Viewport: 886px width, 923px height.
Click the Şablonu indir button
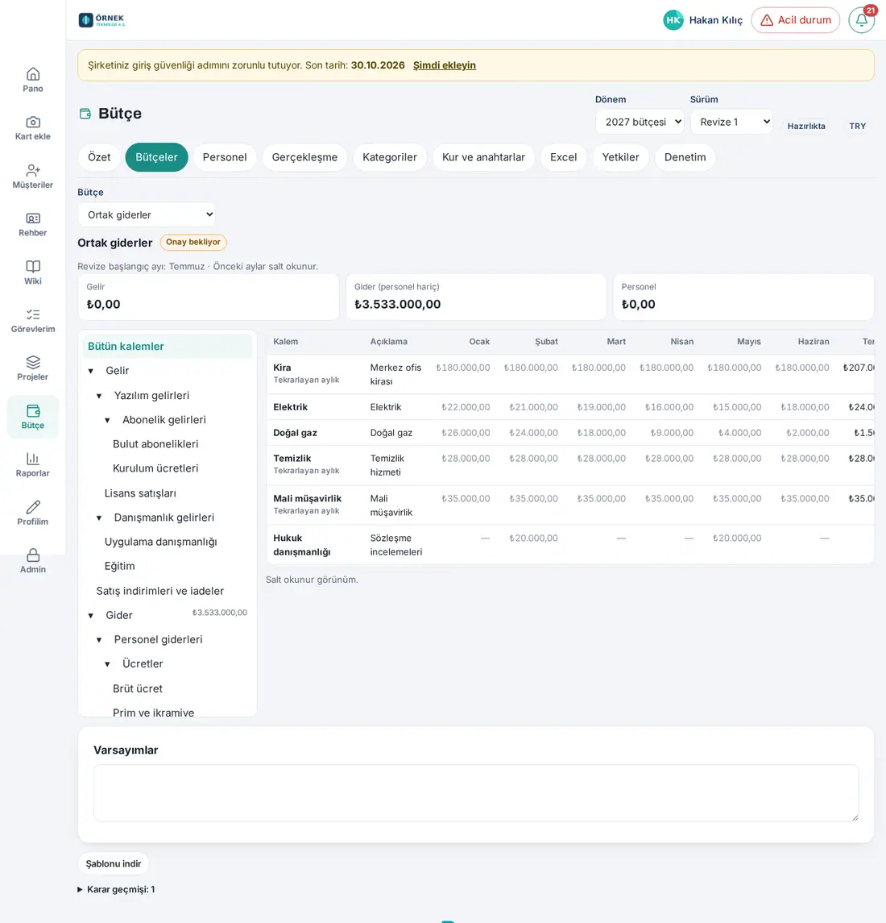114,863
